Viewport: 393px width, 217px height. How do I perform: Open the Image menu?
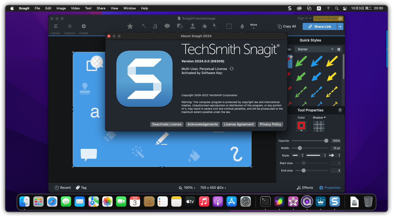pos(61,8)
